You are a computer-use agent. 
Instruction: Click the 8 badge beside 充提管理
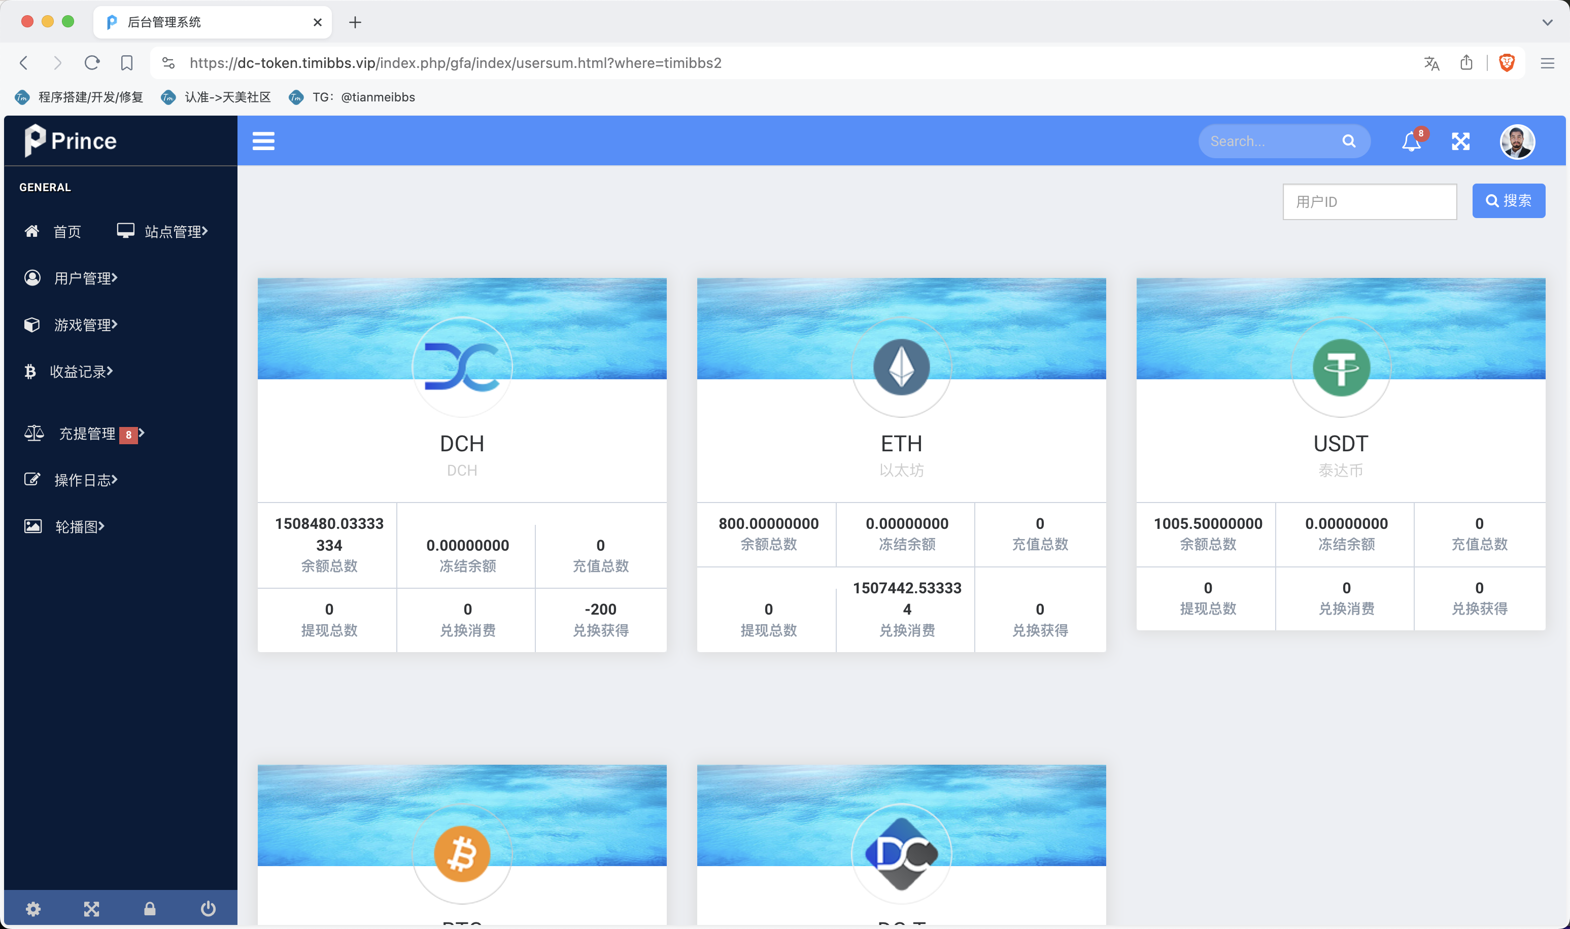coord(128,435)
